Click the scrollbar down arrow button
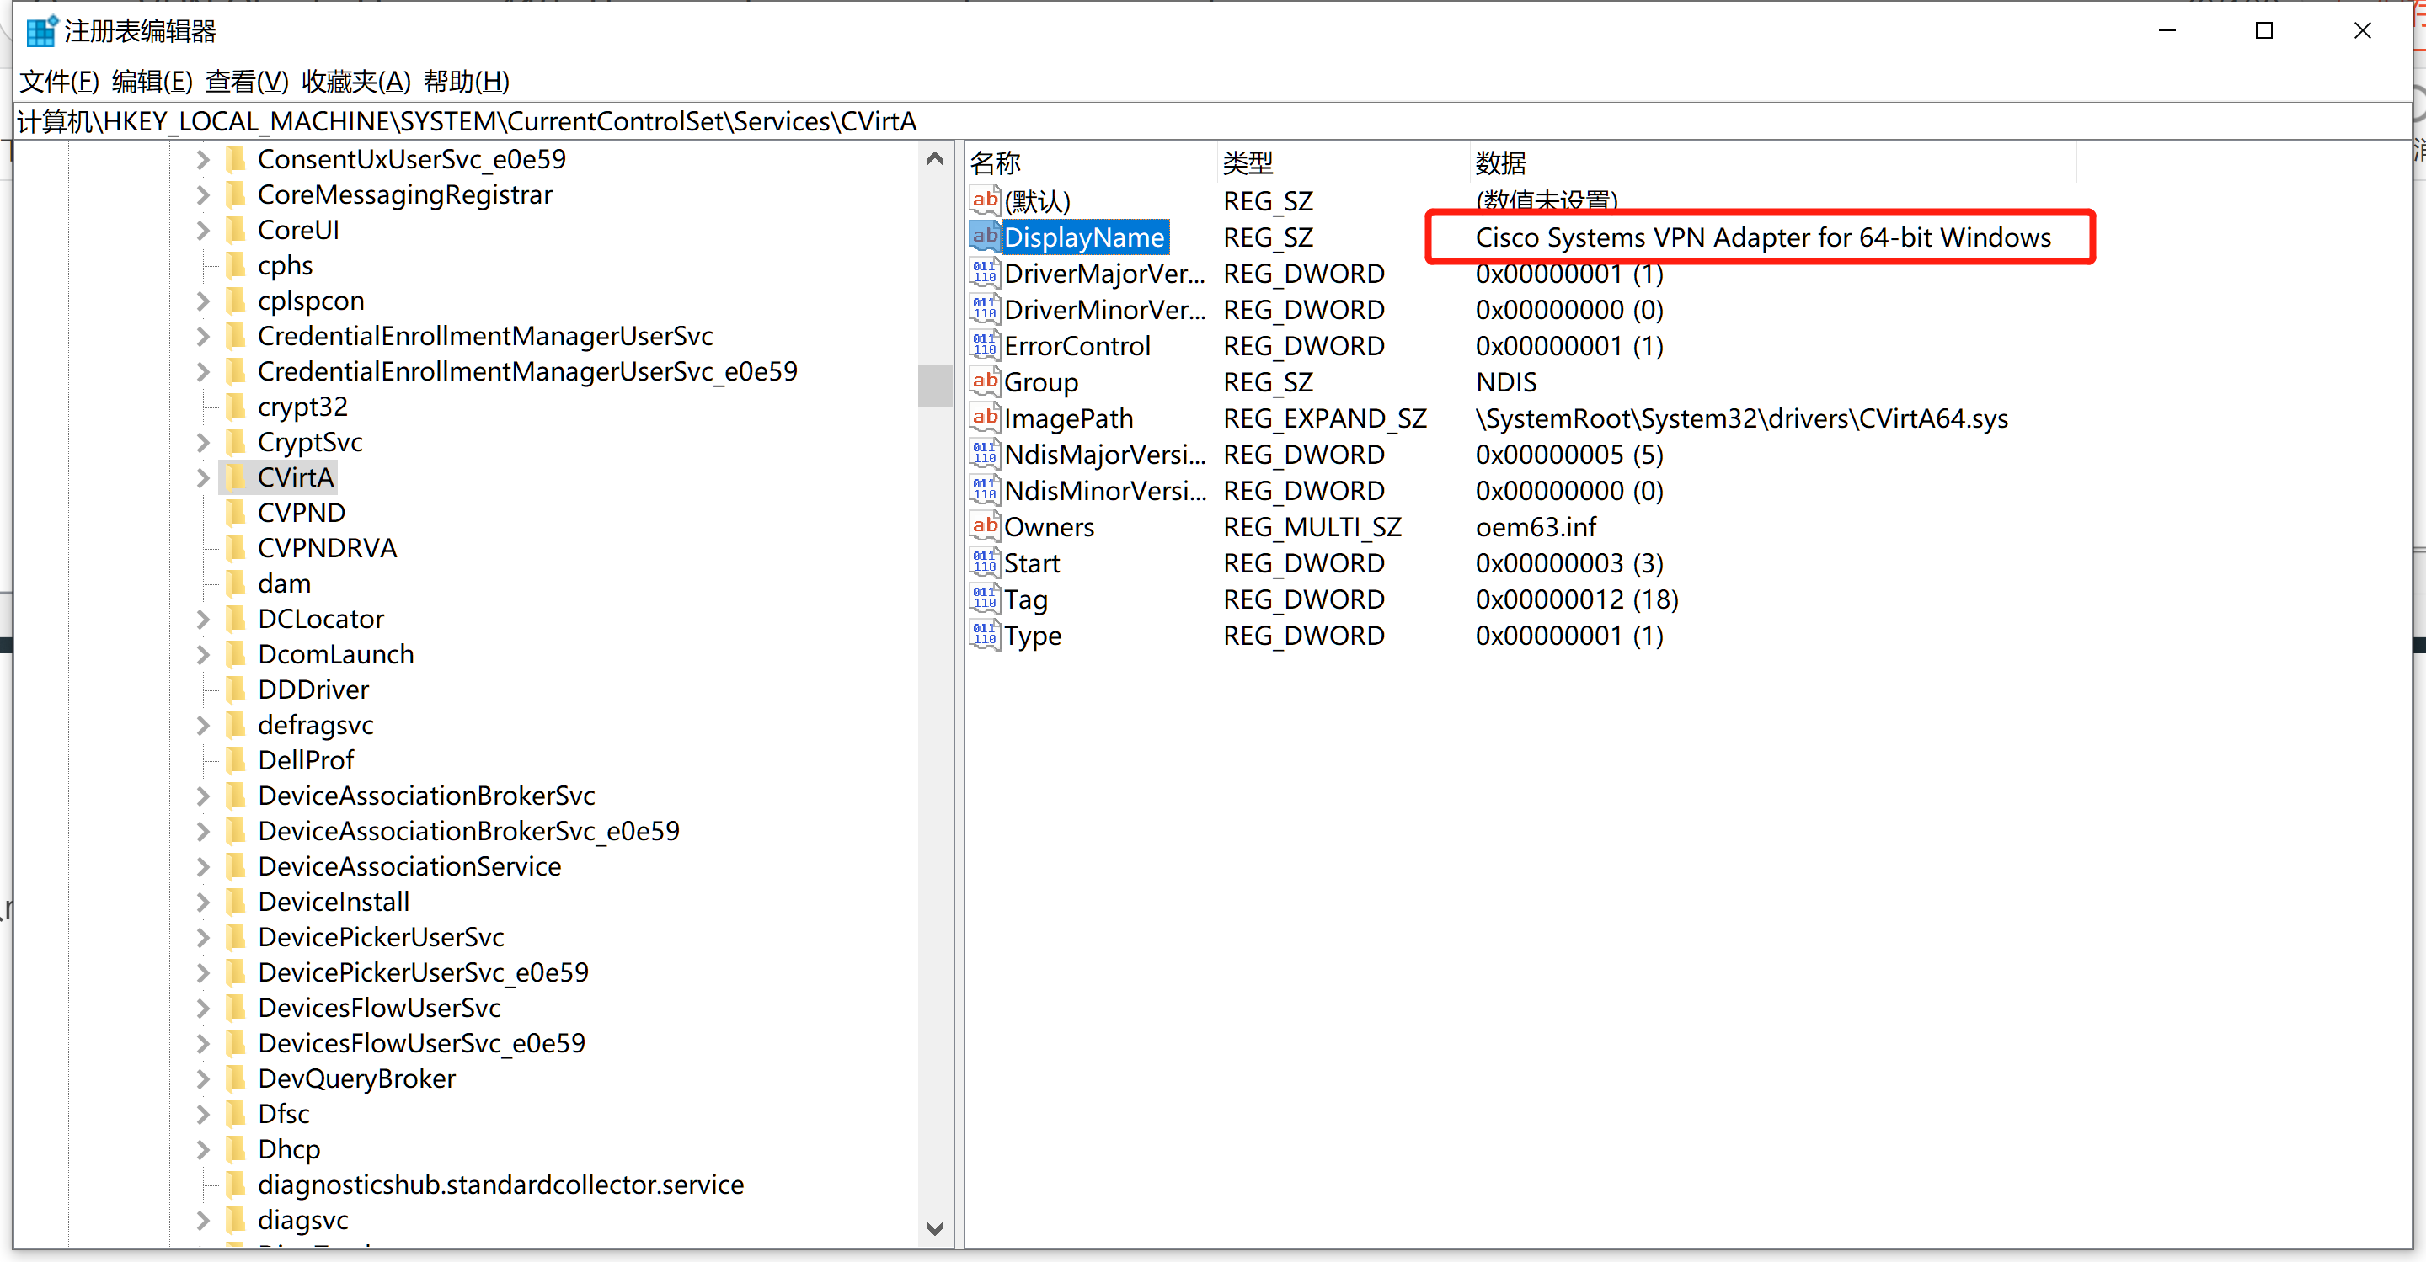Image resolution: width=2426 pixels, height=1262 pixels. [934, 1228]
